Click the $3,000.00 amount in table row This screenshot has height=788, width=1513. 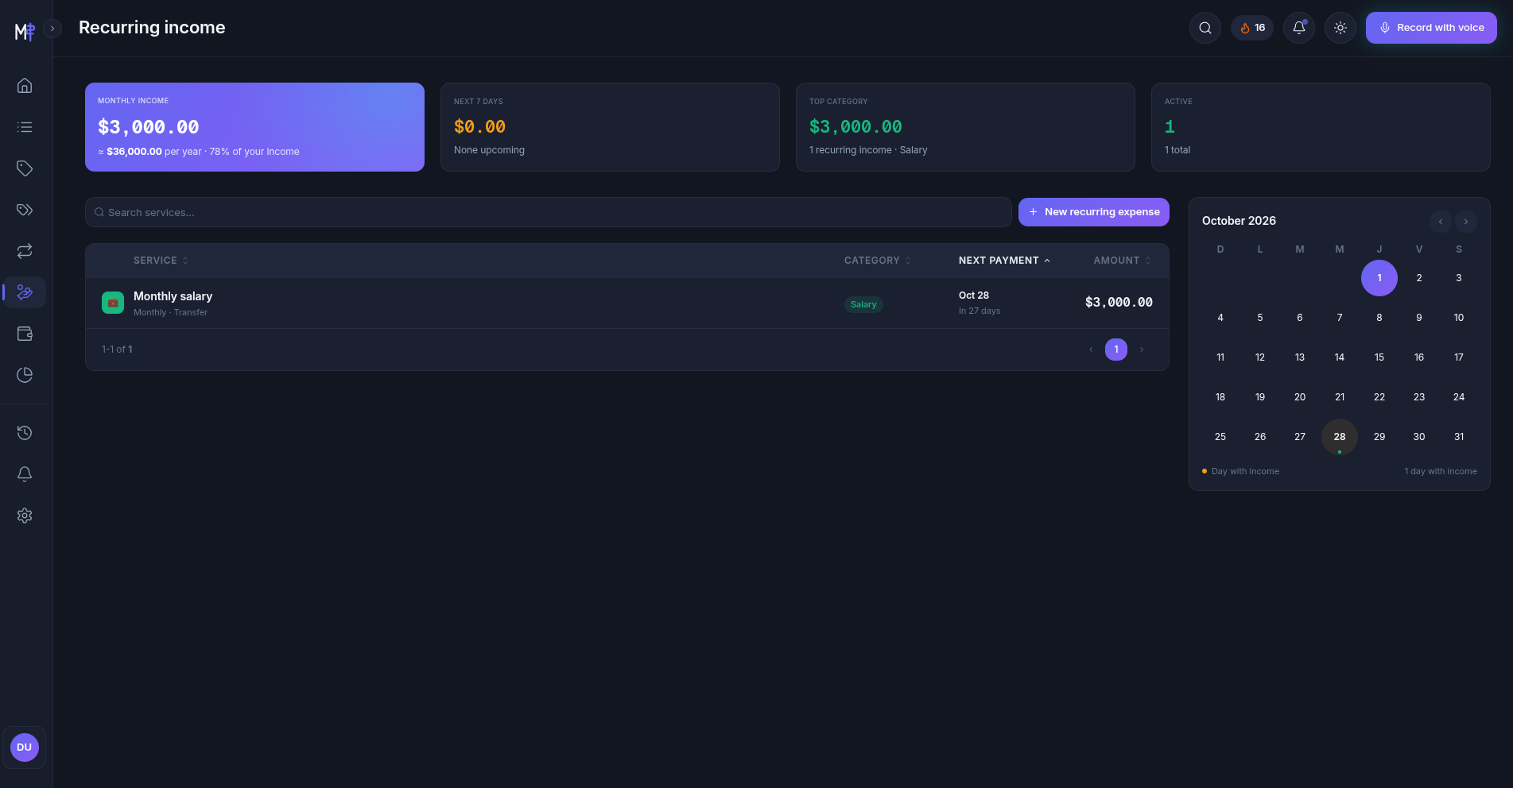1119,303
